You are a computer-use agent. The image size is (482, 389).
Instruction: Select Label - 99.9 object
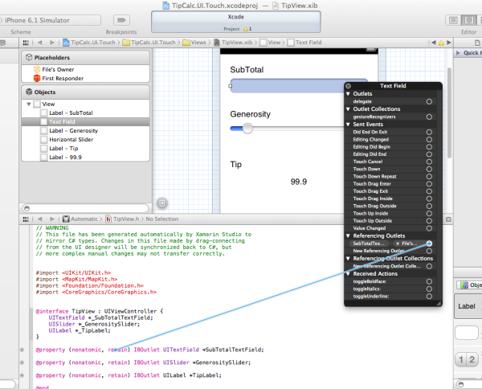pos(85,158)
